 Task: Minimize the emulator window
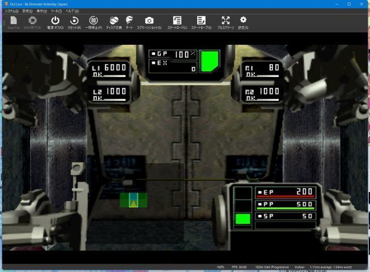click(x=337, y=4)
